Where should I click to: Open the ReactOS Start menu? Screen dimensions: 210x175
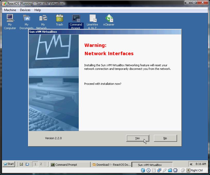pos(9,164)
